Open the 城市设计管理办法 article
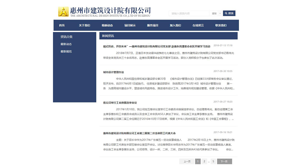295x165 pixels. coord(113,72)
